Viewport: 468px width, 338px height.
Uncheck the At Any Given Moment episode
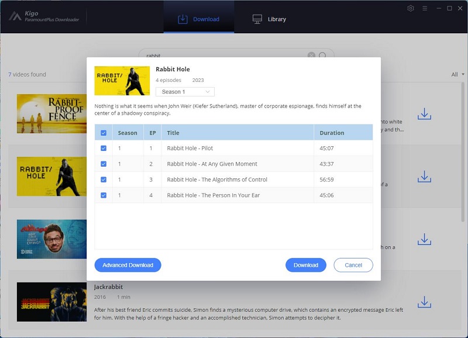104,164
